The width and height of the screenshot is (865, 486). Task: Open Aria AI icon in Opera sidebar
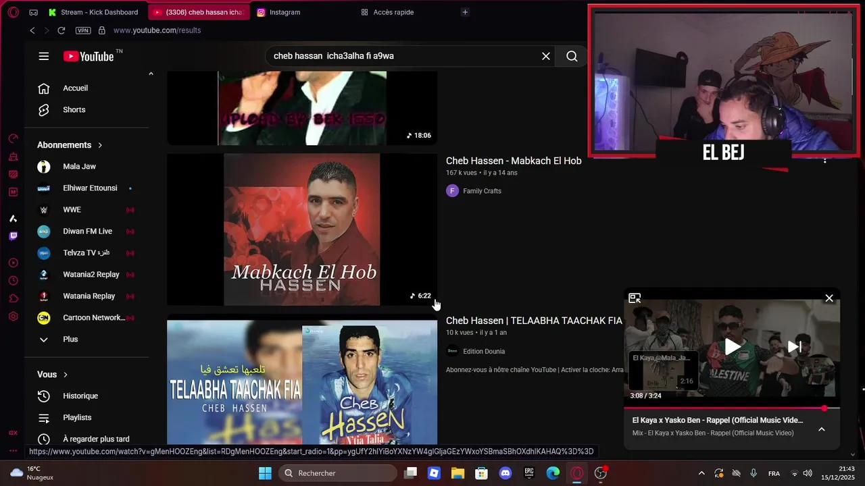tap(13, 218)
